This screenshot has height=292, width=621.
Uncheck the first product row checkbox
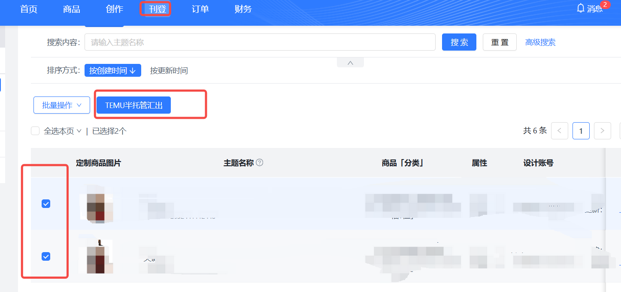tap(46, 204)
